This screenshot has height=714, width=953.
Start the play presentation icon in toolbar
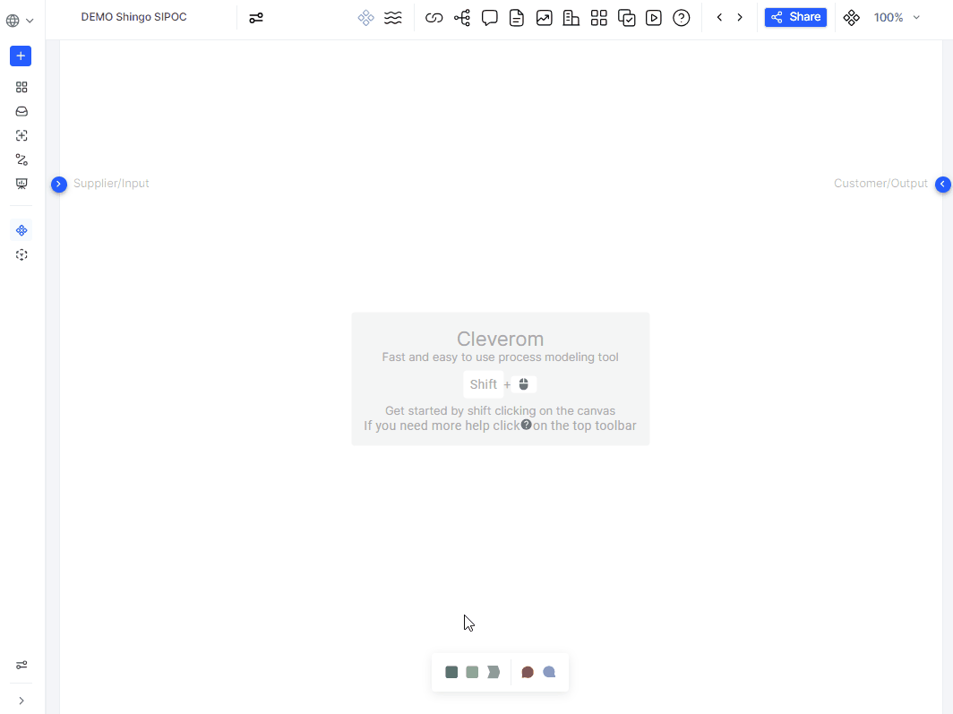653,18
